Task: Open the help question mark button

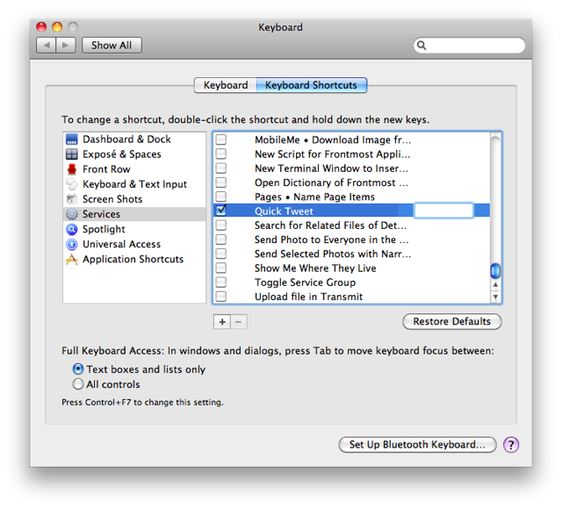Action: click(x=510, y=445)
